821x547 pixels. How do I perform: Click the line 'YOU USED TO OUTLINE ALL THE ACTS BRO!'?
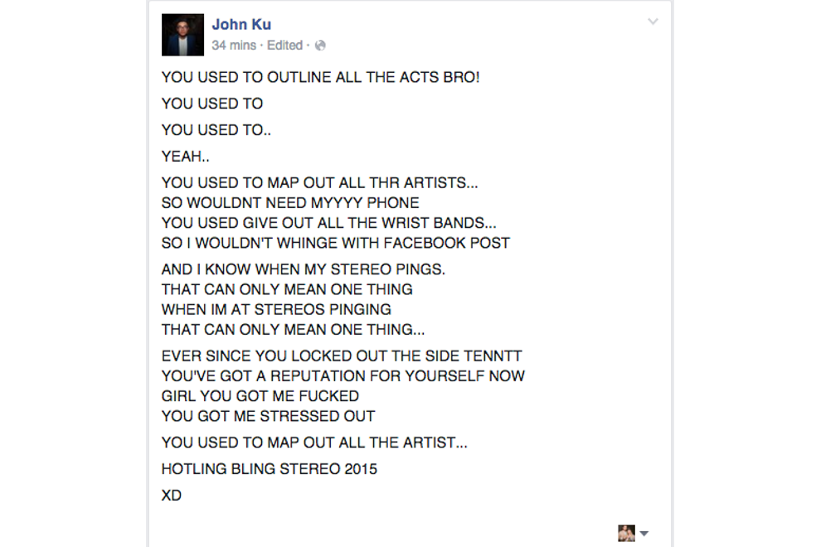point(320,77)
